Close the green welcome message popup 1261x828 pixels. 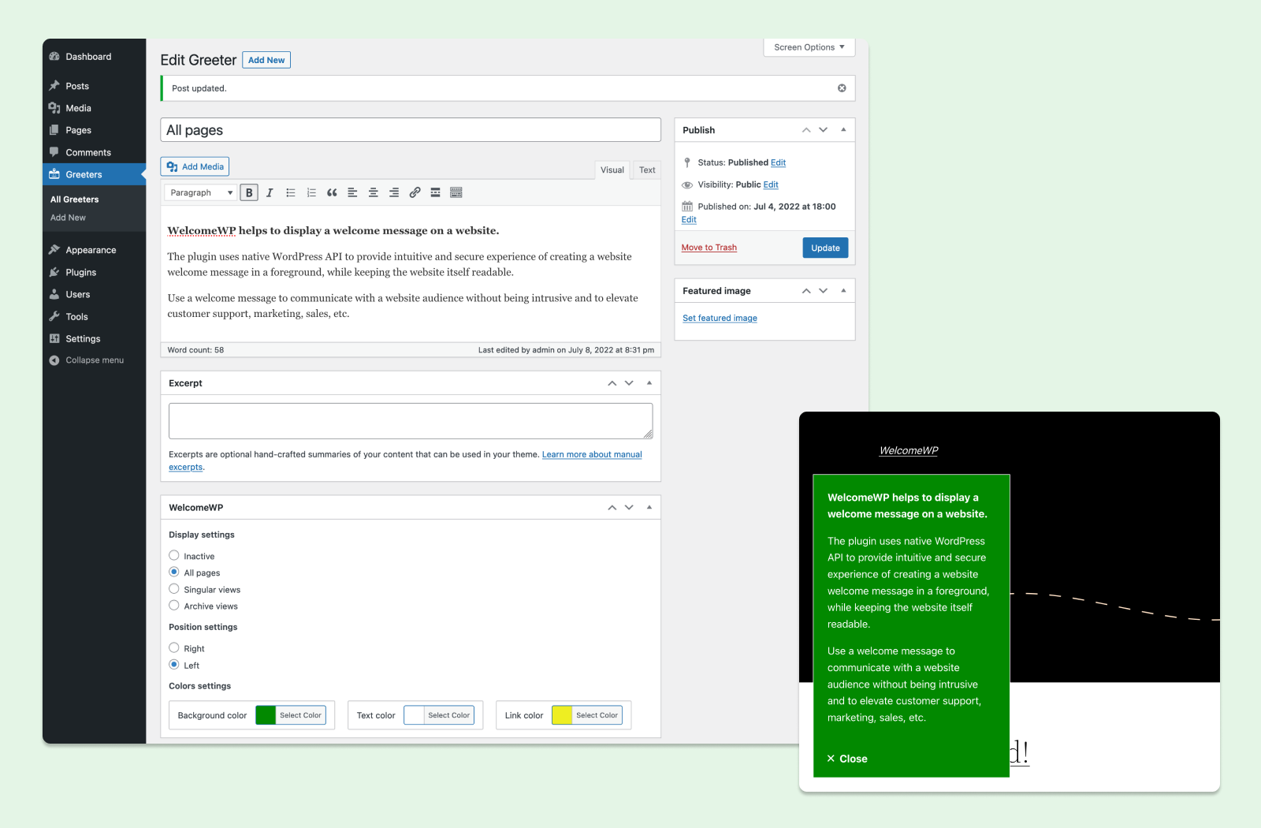tap(847, 759)
